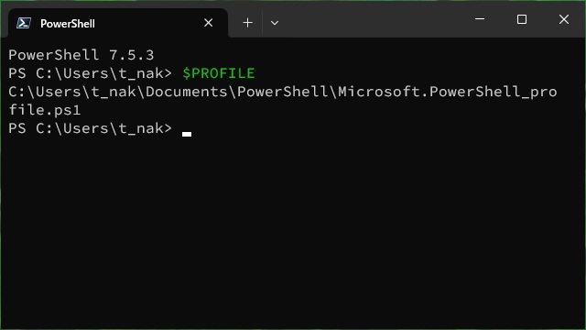The image size is (586, 330).
Task: Click the 7.5.3 version number
Action: [x=132, y=55]
